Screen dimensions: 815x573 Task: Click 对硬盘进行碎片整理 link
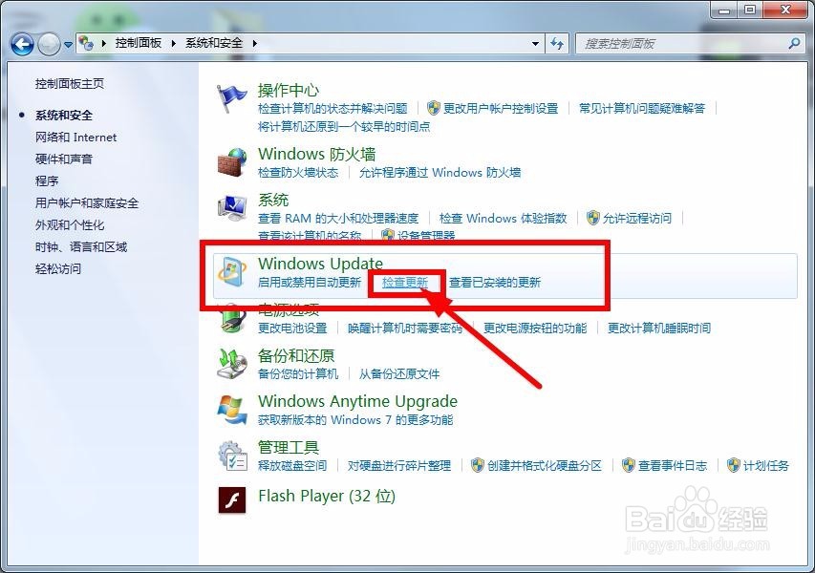coord(399,465)
